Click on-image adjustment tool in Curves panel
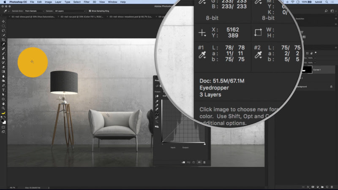The height and width of the screenshot is (190, 338). click(x=157, y=96)
